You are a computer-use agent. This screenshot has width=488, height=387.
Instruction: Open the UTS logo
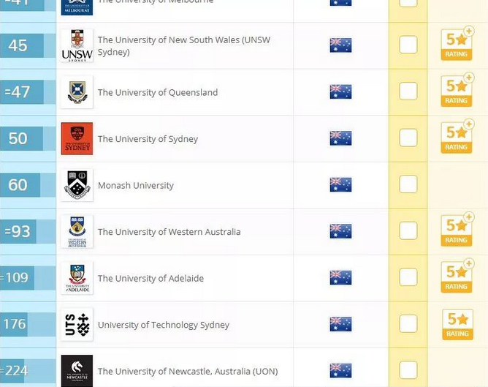click(x=77, y=325)
